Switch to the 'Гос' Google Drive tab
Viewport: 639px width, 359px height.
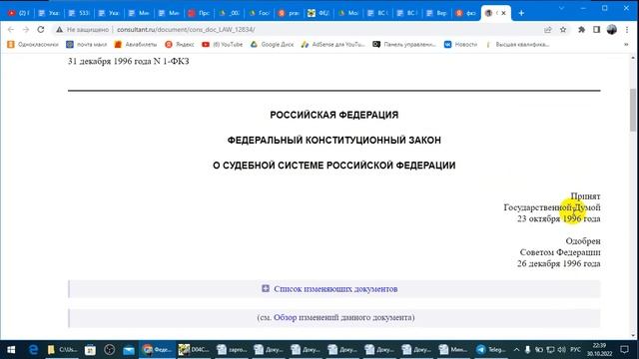pyautogui.click(x=260, y=13)
